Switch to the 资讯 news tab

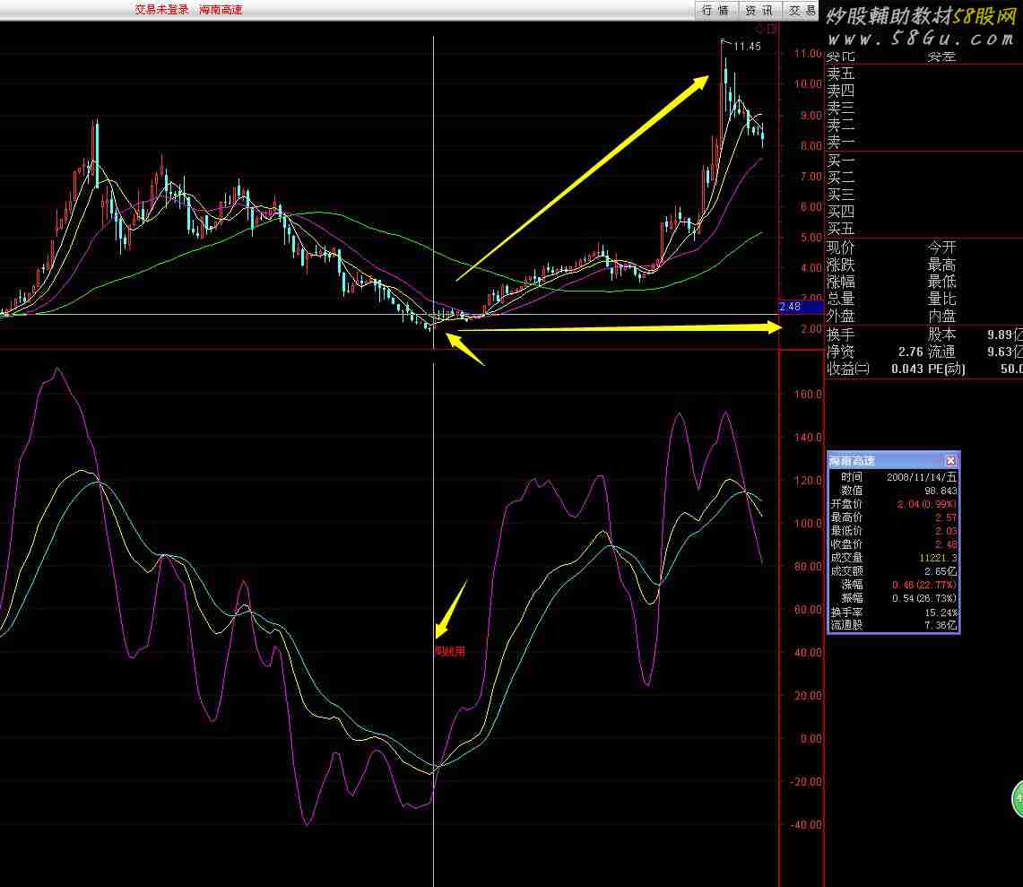pyautogui.click(x=759, y=10)
